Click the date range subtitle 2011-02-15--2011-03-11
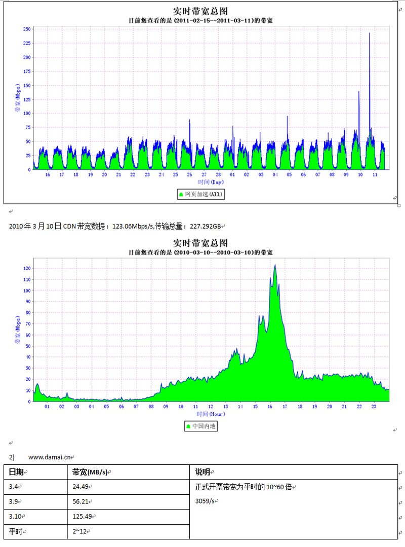The image size is (405, 547). (200, 21)
